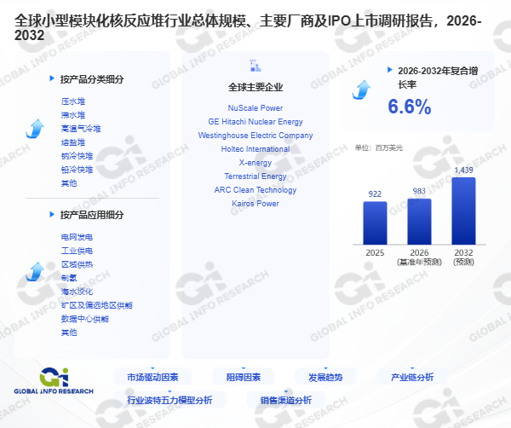Image resolution: width=511 pixels, height=428 pixels.
Task: Click the 单位: 百万美元 unit label
Action: tap(379, 148)
